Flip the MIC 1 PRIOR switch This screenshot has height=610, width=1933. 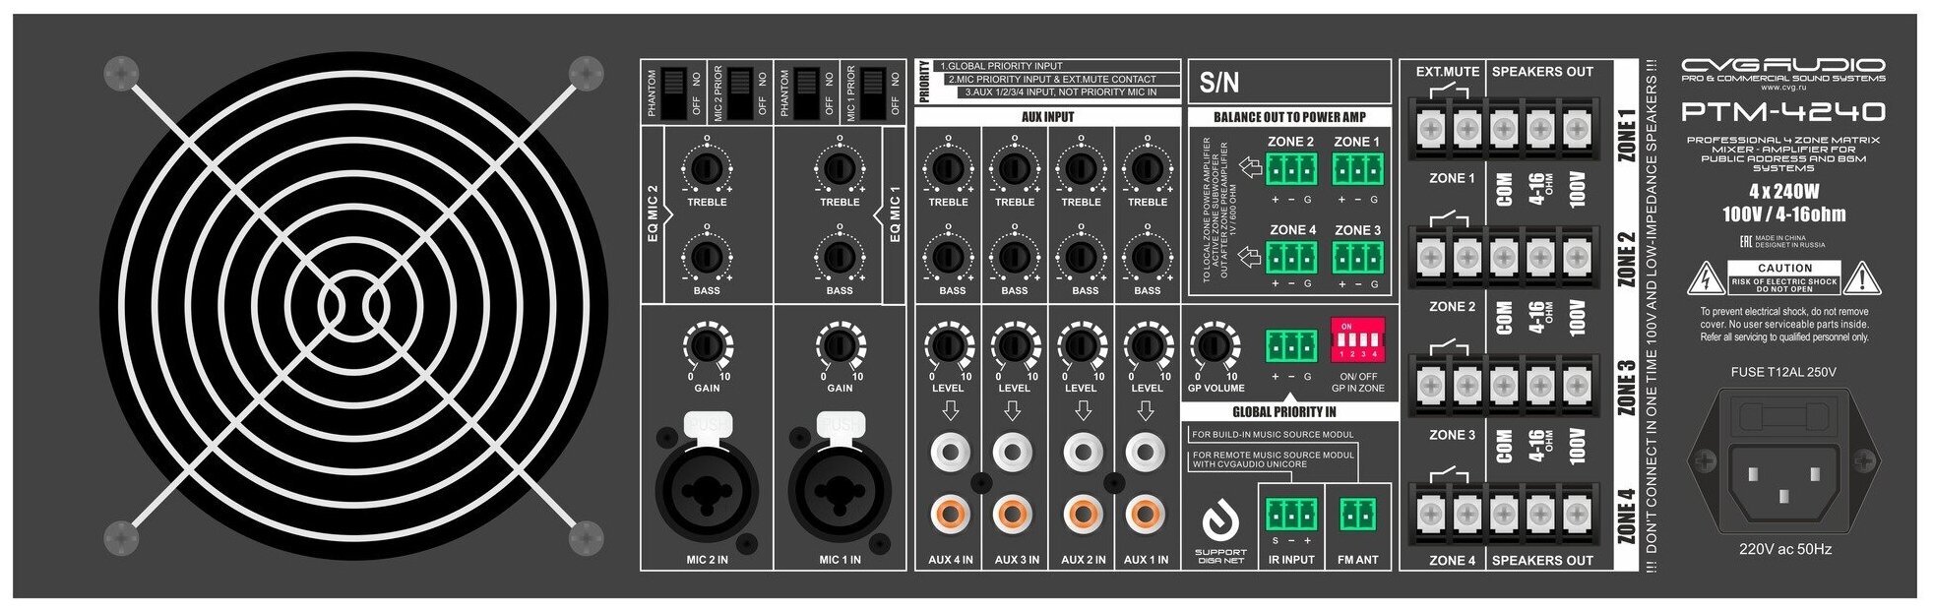coord(873,92)
